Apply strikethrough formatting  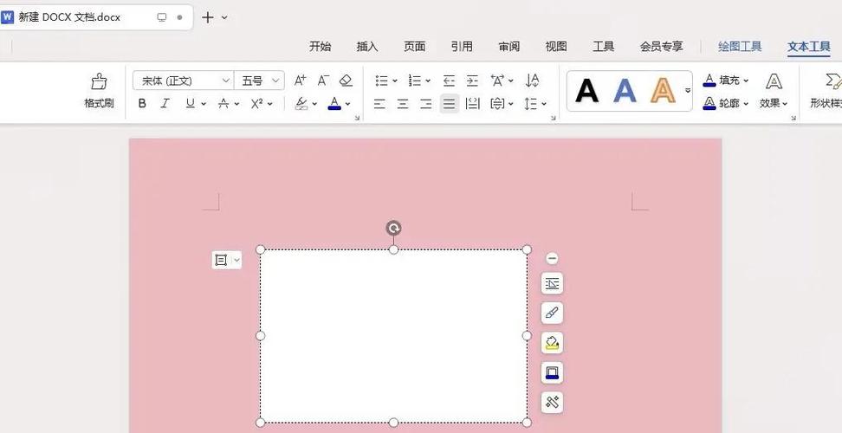coord(223,104)
